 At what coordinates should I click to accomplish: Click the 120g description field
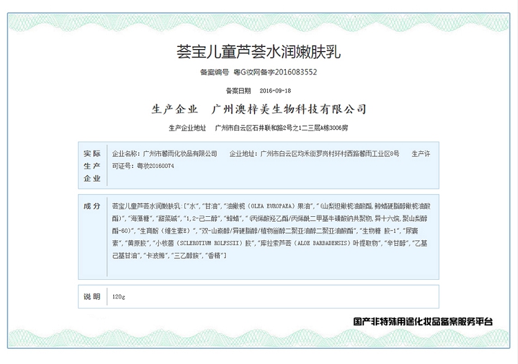pyautogui.click(x=119, y=296)
